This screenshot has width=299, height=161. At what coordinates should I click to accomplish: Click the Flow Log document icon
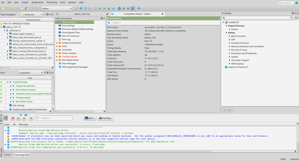60,39
